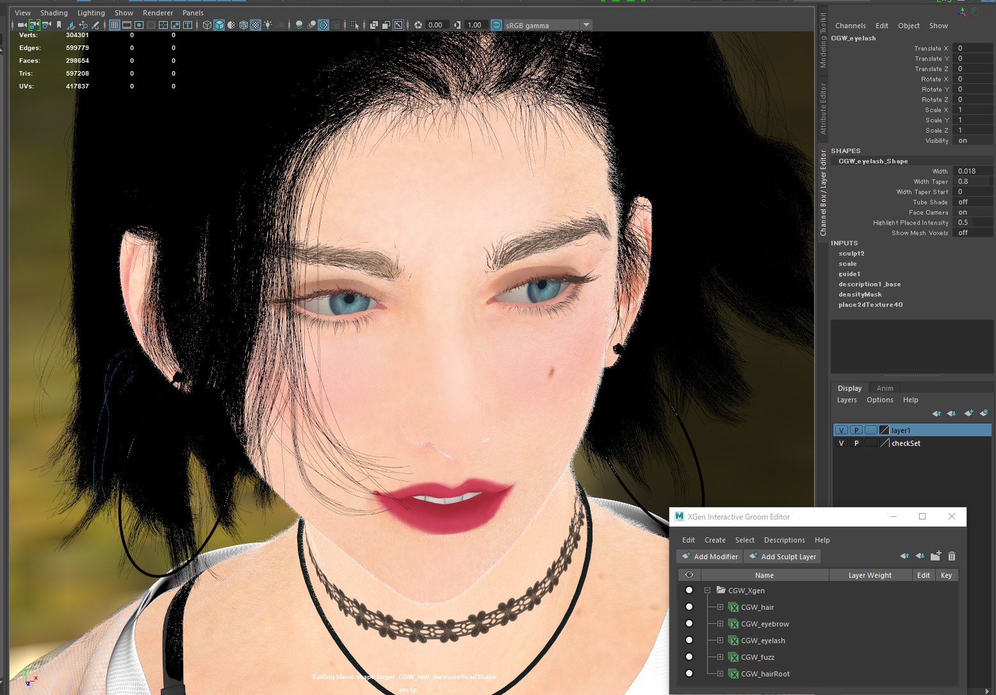996x695 pixels.
Task: Open Channels menu in Channel Box
Action: (850, 26)
